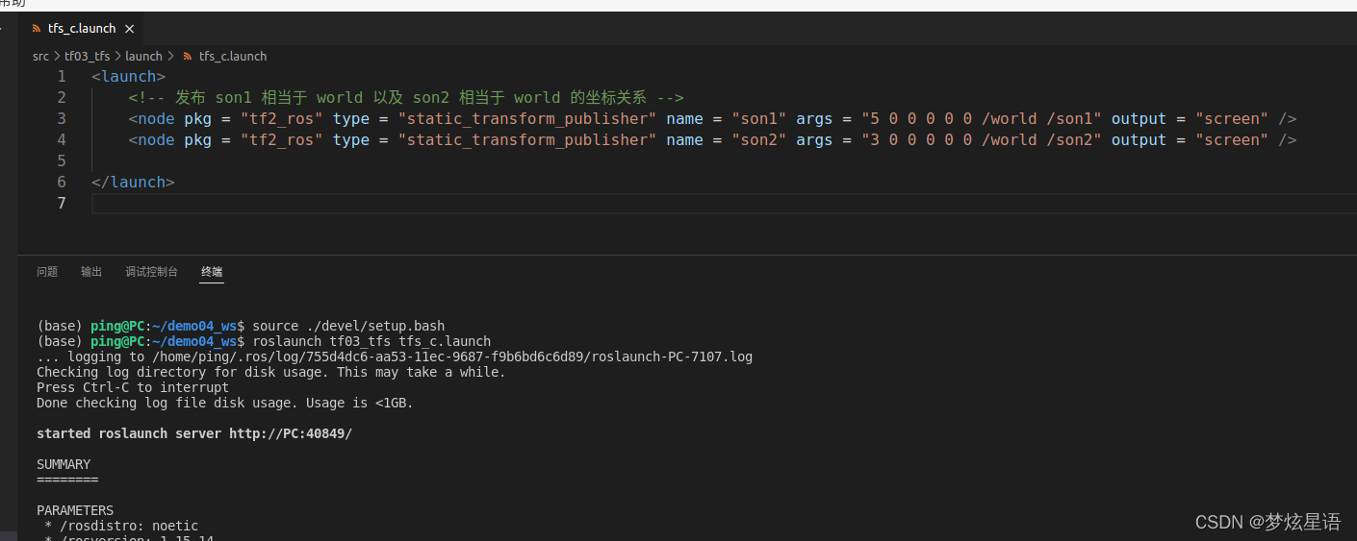Click "static_transform_publisher" on line 4
This screenshot has height=541, width=1357.
point(525,140)
